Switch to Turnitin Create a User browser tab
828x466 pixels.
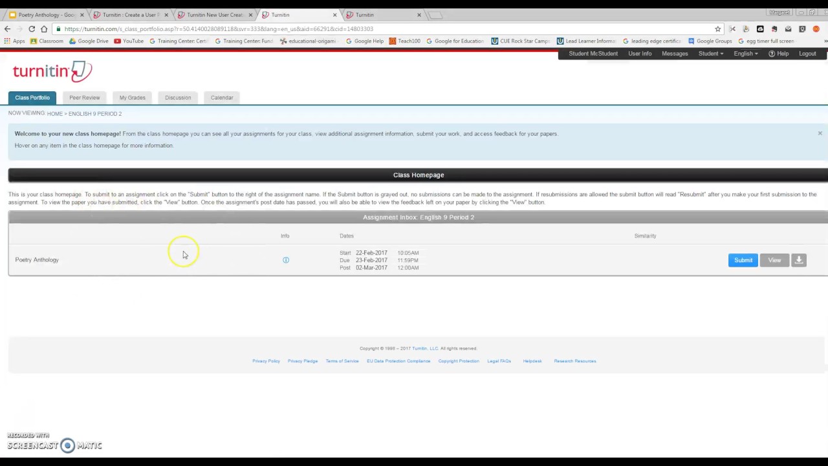(129, 14)
